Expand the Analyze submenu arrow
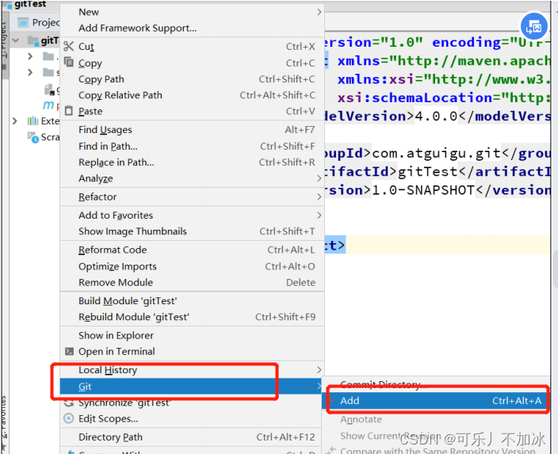Image resolution: width=558 pixels, height=454 pixels. (319, 178)
